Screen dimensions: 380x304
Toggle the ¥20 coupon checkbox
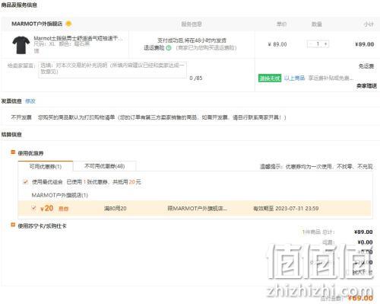click(x=33, y=208)
